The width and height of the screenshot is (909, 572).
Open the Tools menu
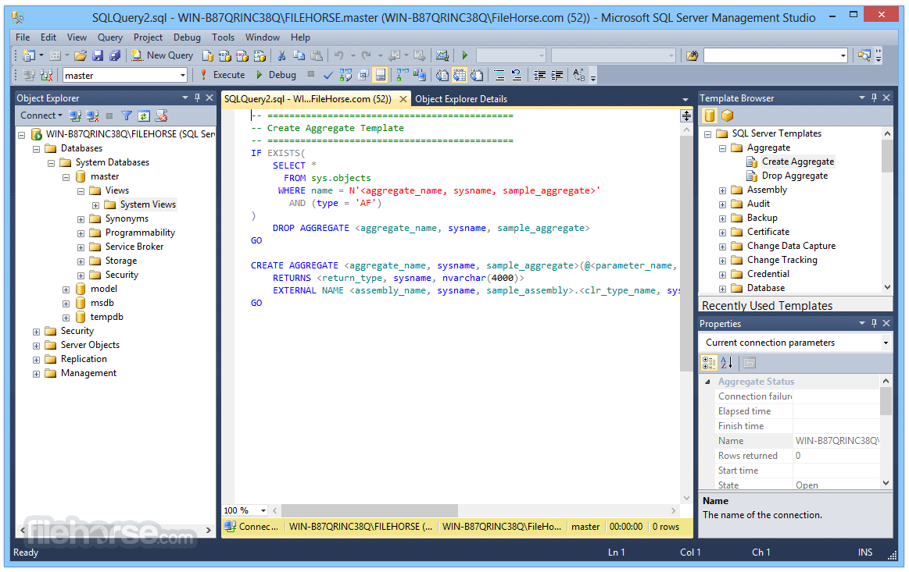(x=224, y=37)
